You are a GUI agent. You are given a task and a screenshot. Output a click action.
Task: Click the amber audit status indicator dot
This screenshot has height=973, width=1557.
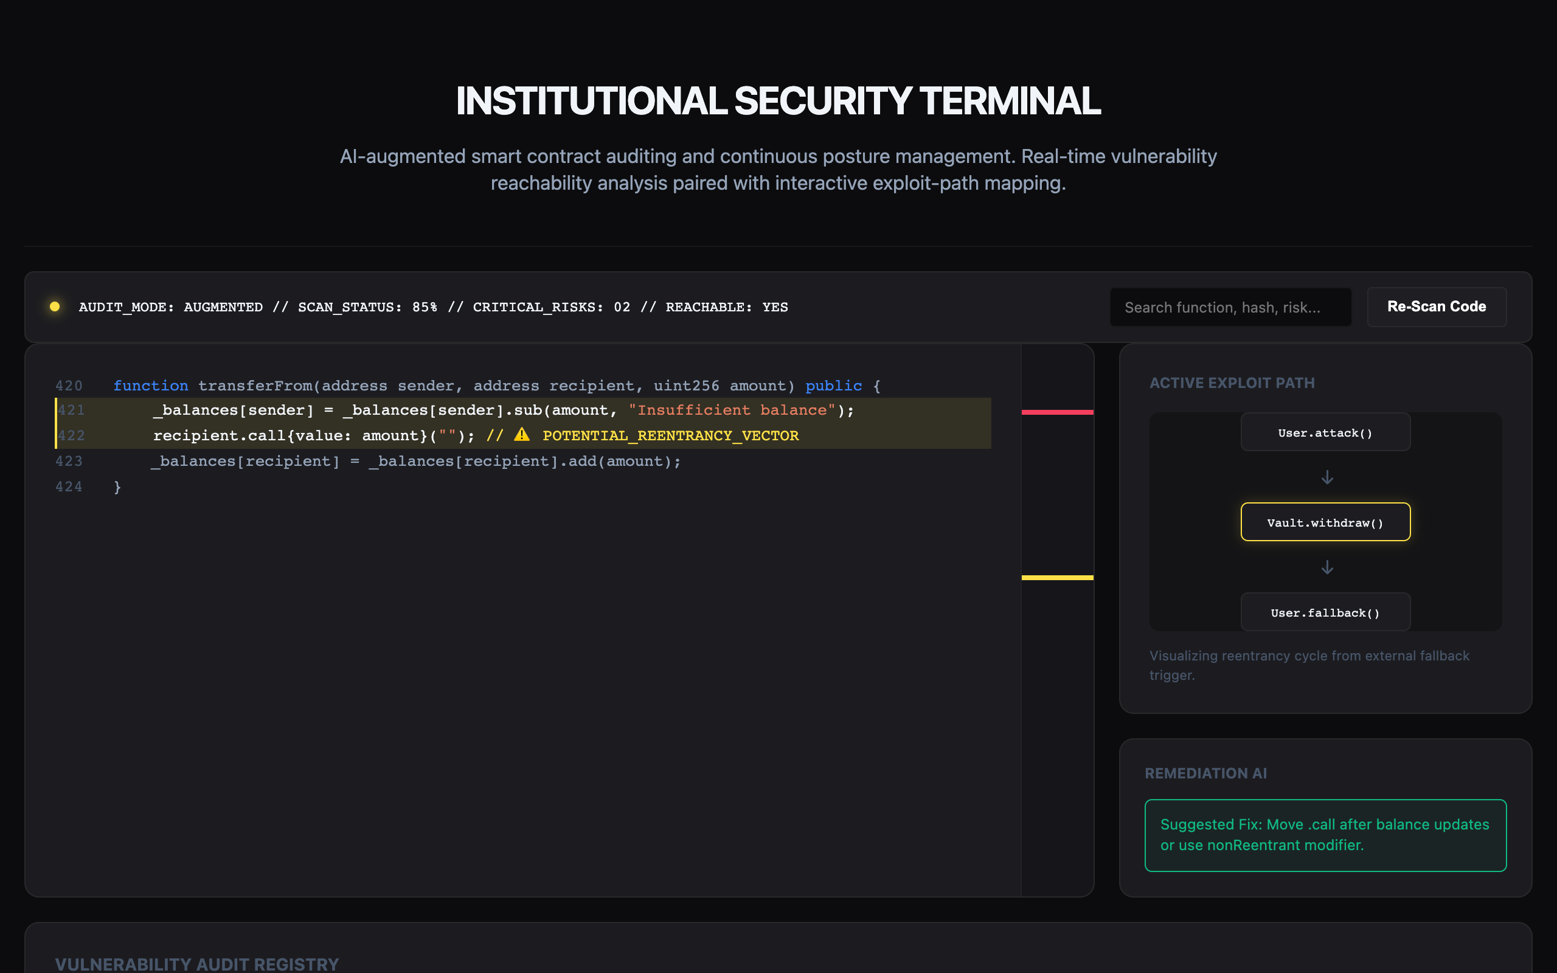point(54,307)
